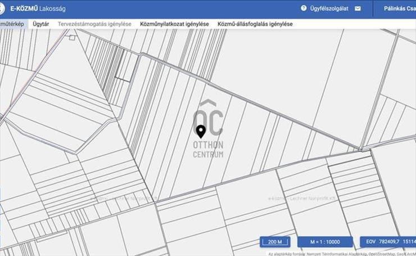Open Közműnyilatkozat igénylése menu item
416x256 pixels.
(174, 24)
